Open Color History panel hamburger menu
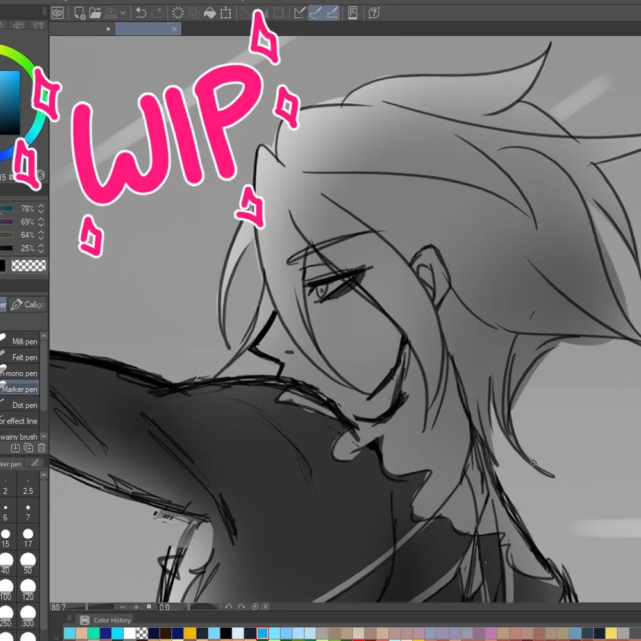The height and width of the screenshot is (641, 641). click(x=69, y=618)
